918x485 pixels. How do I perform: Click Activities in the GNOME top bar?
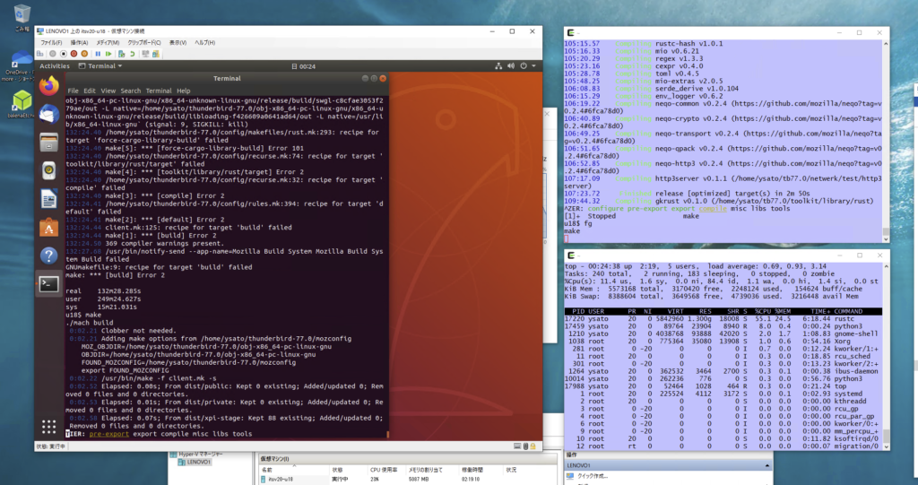55,65
